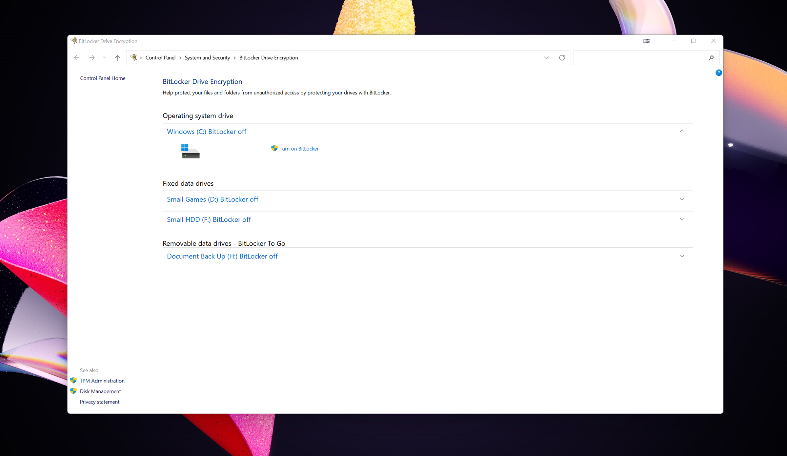Click the BitLocker Drive Encryption page heading
The image size is (787, 456).
(x=202, y=82)
